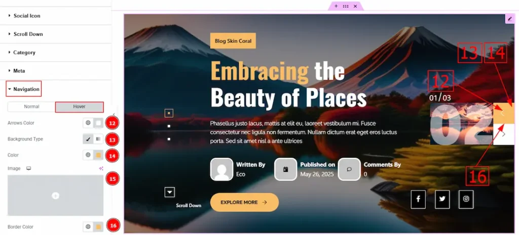Viewport: 519px width, 235px height.
Task: Select the first slide pagination dot
Action: click(x=169, y=113)
